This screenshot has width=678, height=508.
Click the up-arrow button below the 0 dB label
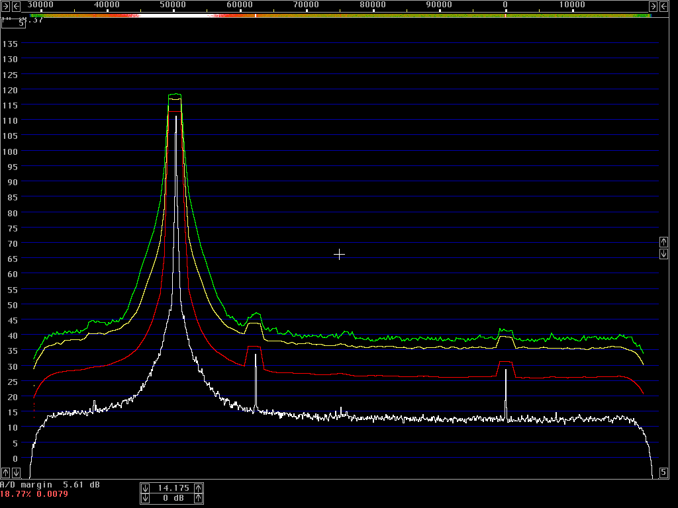point(5,472)
